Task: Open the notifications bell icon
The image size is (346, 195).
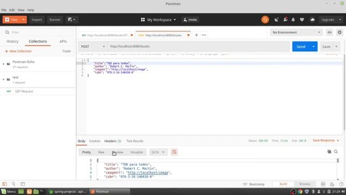Action: pos(293,19)
